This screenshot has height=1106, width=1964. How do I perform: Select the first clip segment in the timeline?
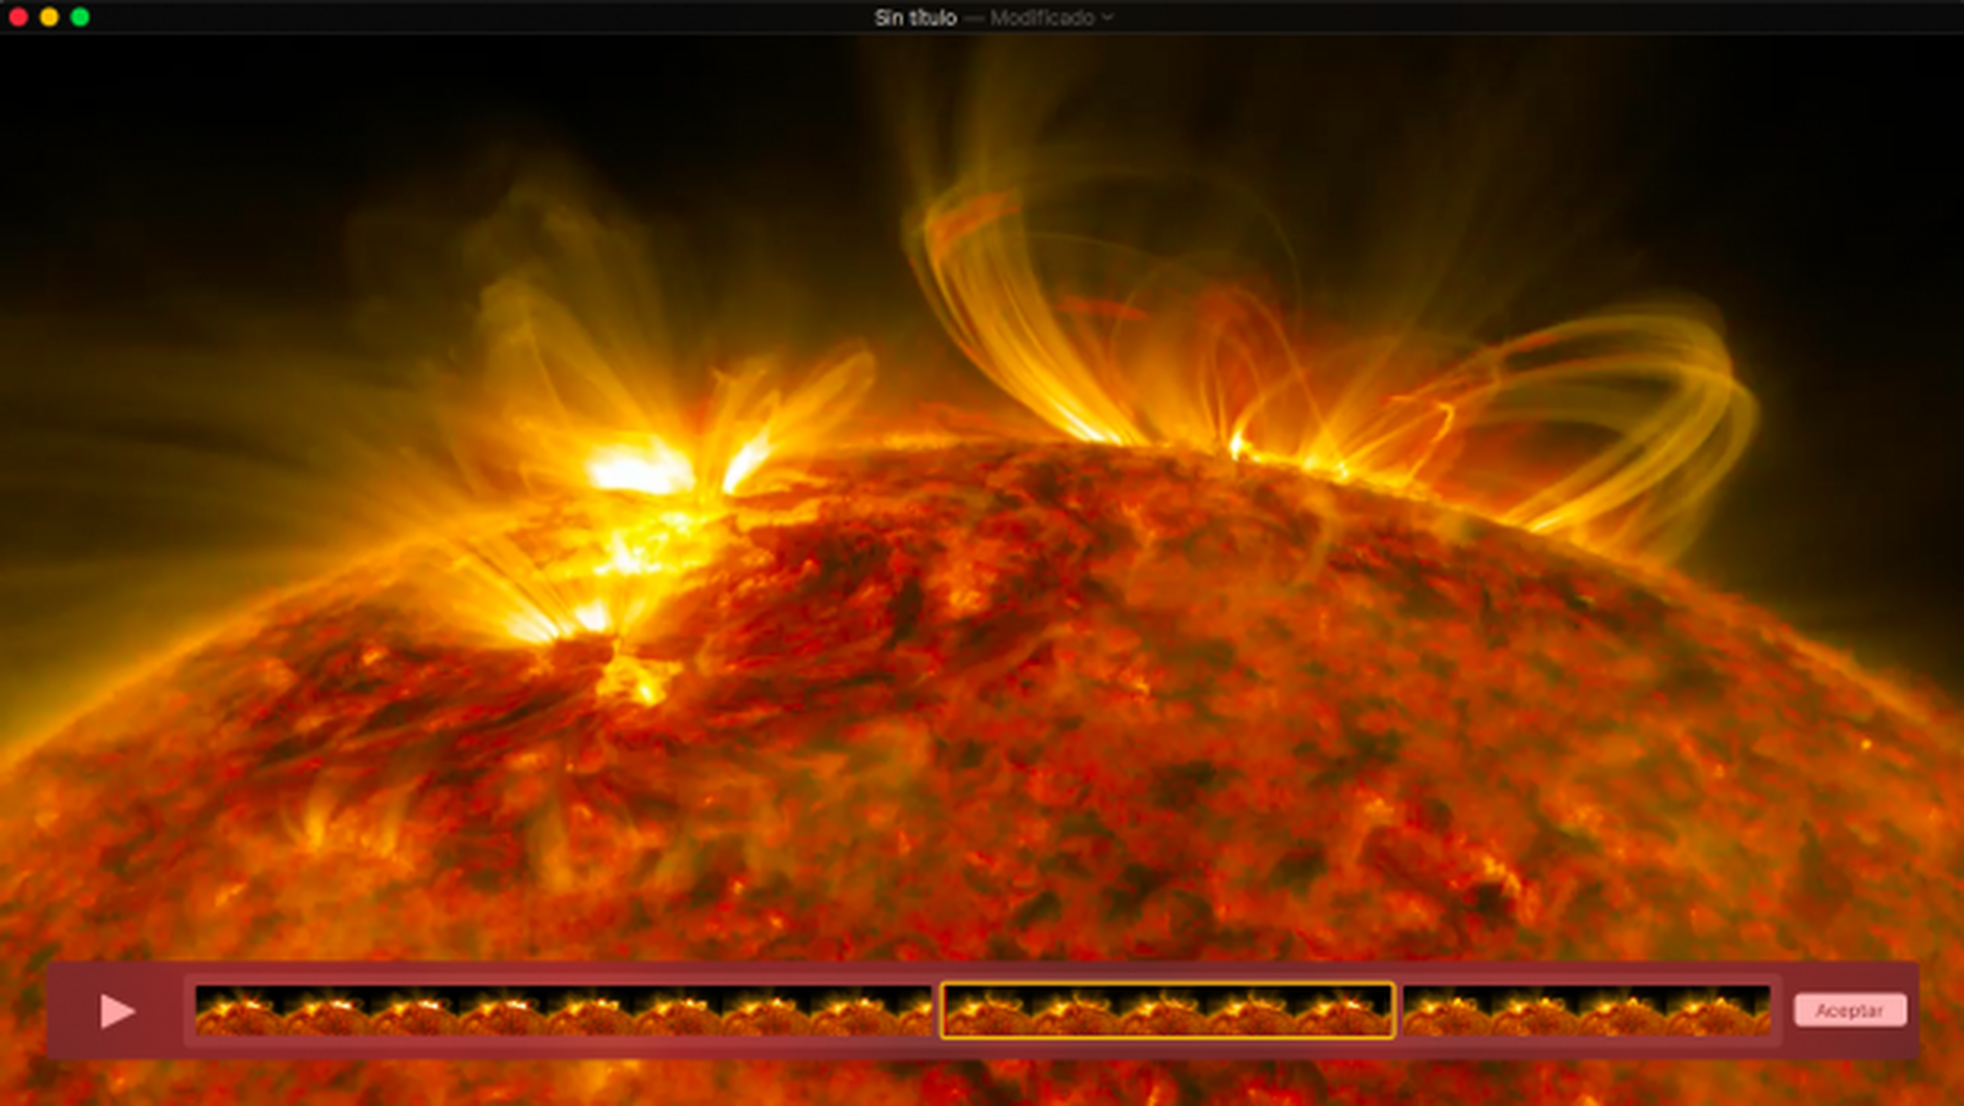[564, 1011]
